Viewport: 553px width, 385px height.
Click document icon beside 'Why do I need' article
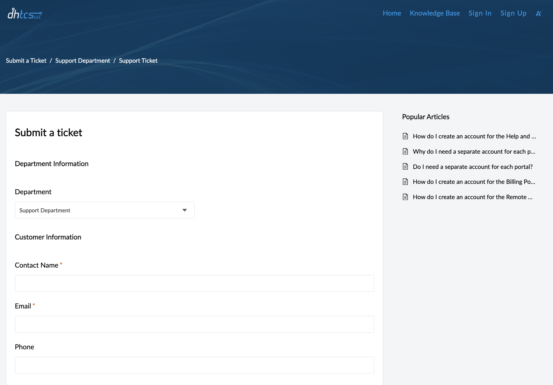(405, 151)
